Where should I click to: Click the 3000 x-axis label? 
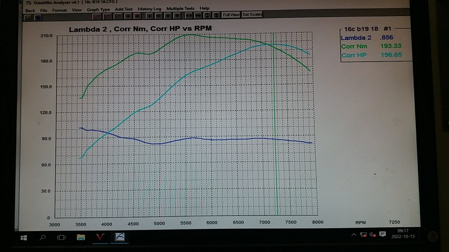click(54, 225)
